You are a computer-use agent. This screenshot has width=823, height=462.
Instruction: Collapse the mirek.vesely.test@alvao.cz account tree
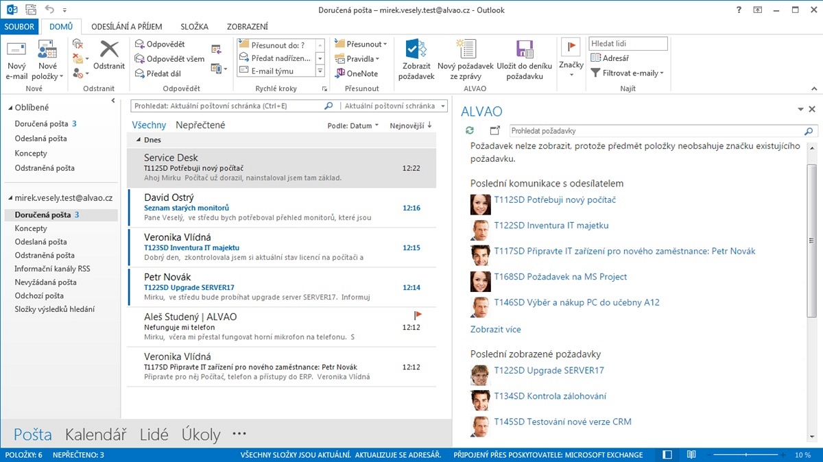coord(10,197)
